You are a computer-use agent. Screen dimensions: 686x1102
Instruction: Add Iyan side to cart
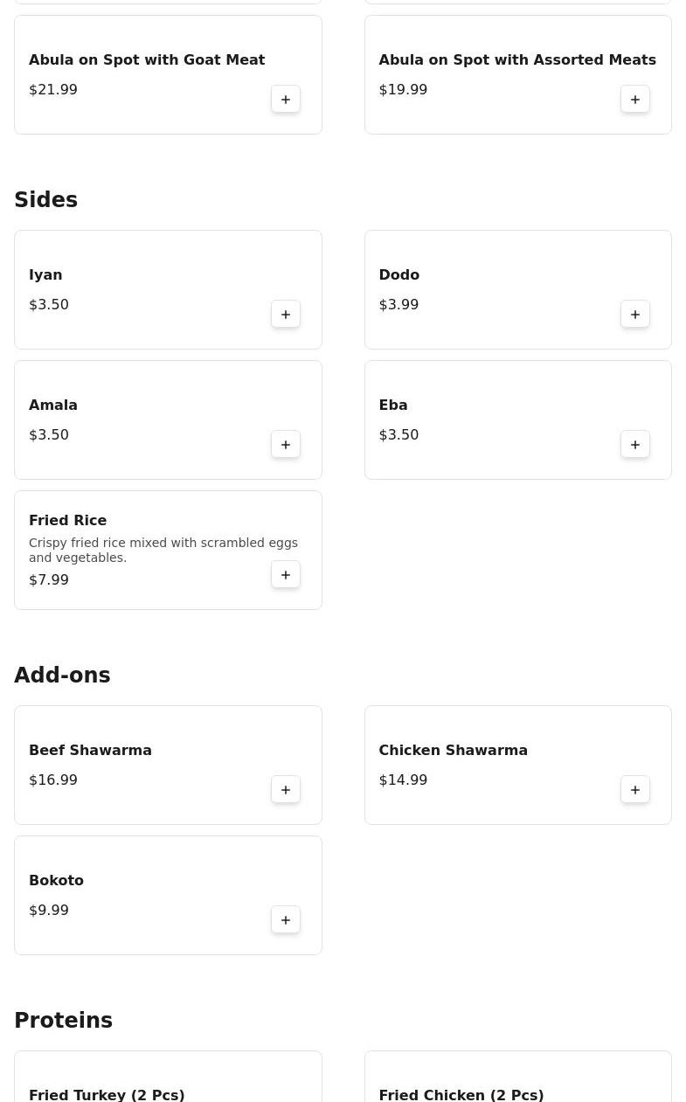[x=286, y=315]
